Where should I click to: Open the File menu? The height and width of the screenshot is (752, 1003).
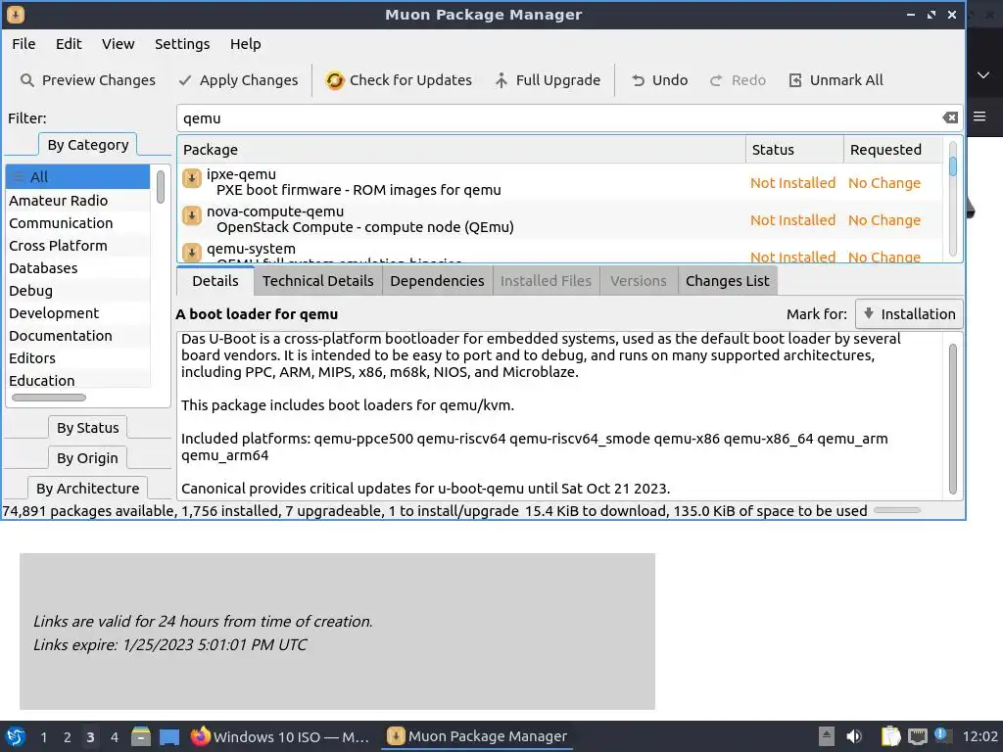pos(24,44)
